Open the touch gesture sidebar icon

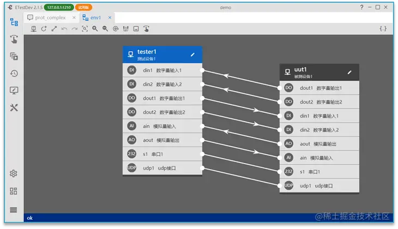click(x=14, y=39)
